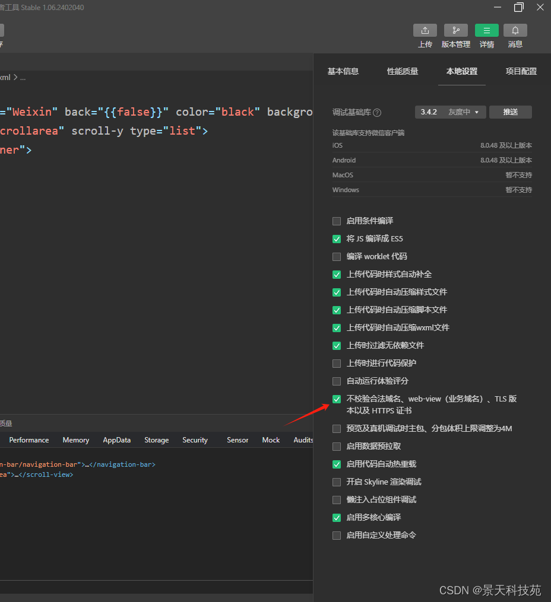Click the help icon beside 调试基础库

pos(377,113)
